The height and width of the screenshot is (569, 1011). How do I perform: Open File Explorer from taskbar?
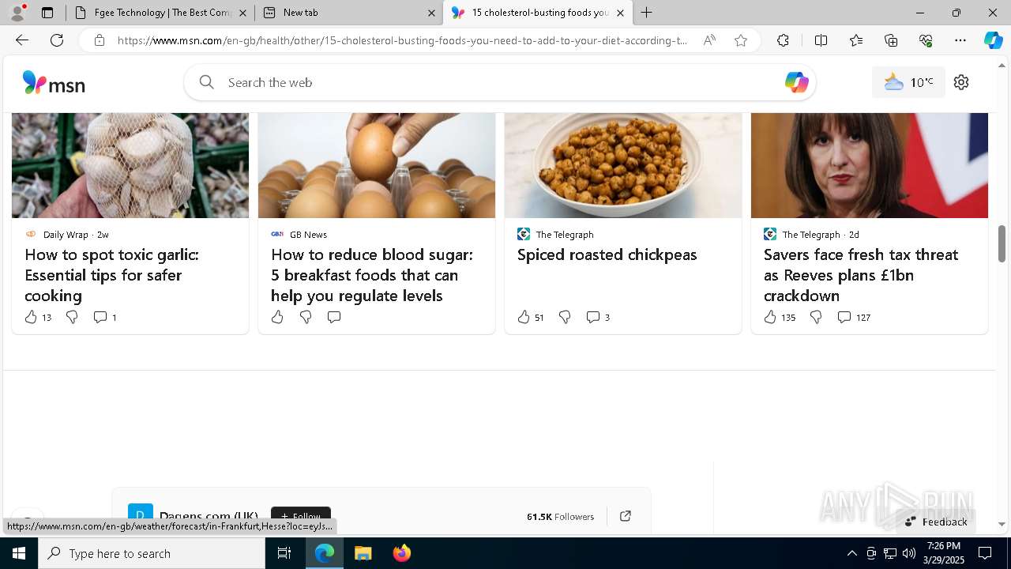(x=363, y=553)
